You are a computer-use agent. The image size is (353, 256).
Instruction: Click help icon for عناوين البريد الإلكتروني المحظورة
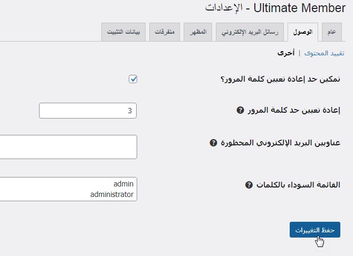(x=213, y=143)
